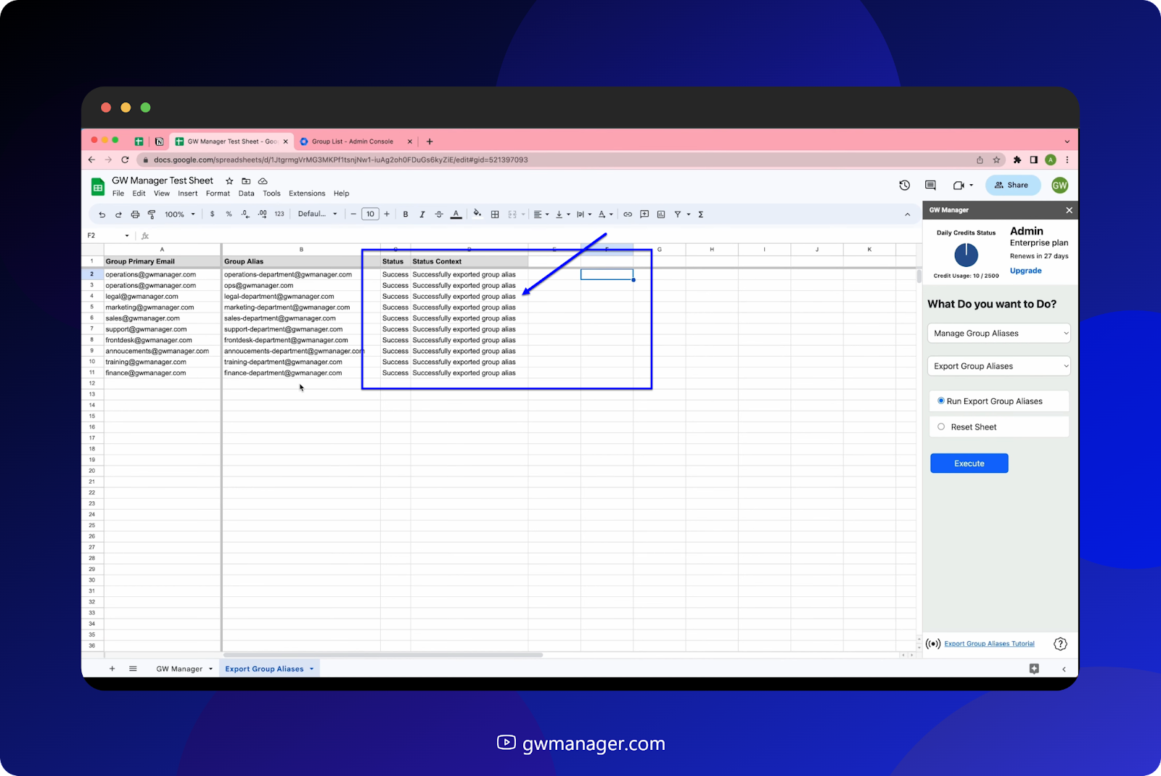Toggle bold formatting

click(406, 215)
